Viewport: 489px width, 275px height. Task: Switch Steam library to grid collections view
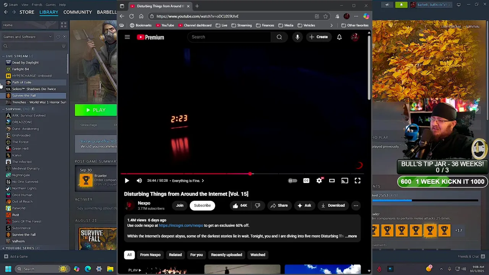point(63,25)
